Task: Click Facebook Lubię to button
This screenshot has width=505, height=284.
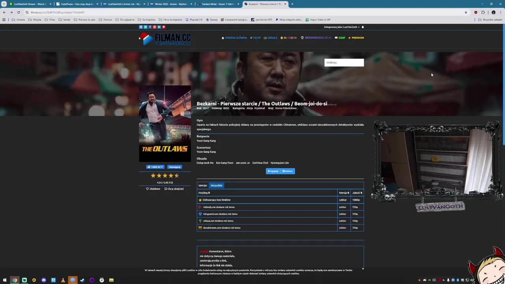Action: tap(155, 167)
